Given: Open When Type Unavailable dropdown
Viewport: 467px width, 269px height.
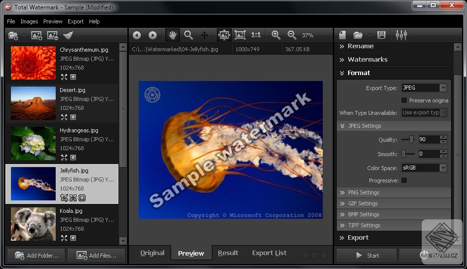Looking at the screenshot, I should (424, 112).
